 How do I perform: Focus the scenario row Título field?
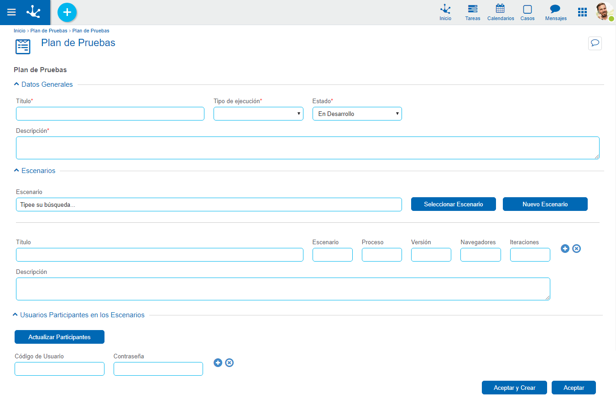(159, 255)
